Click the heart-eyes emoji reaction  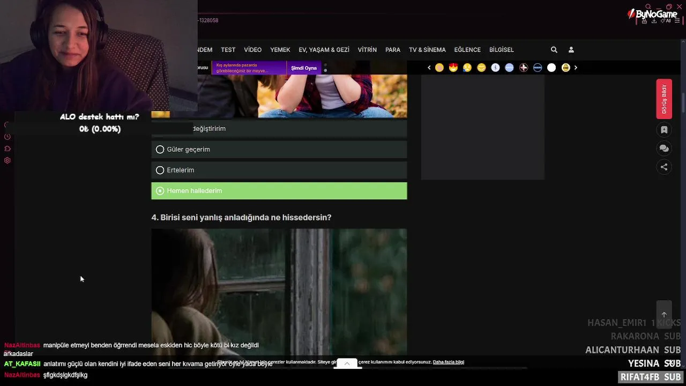(453, 68)
